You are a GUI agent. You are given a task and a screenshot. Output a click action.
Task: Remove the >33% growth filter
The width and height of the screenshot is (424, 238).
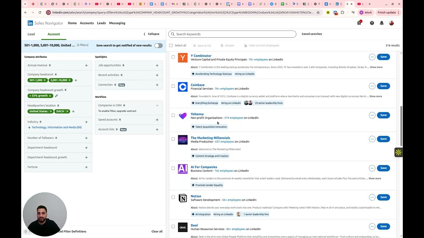click(50, 96)
